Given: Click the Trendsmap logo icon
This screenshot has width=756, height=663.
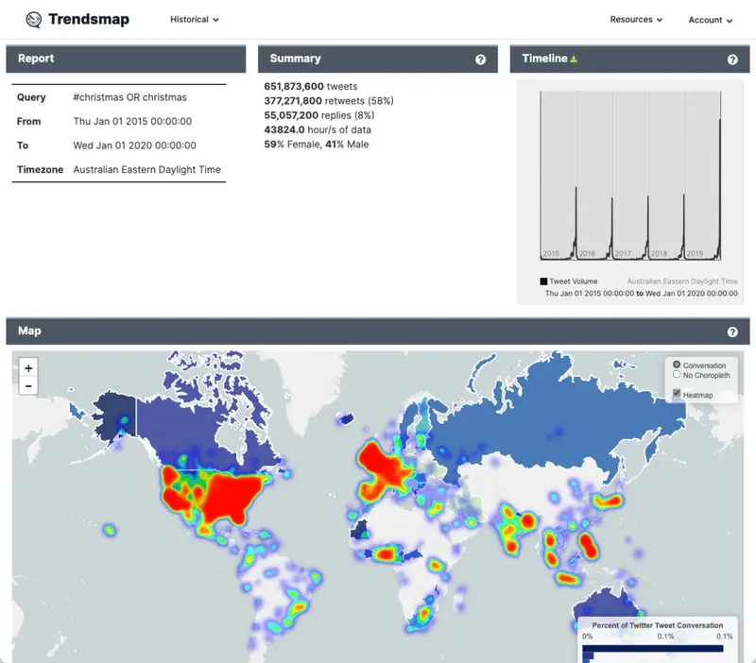Looking at the screenshot, I should 34,19.
